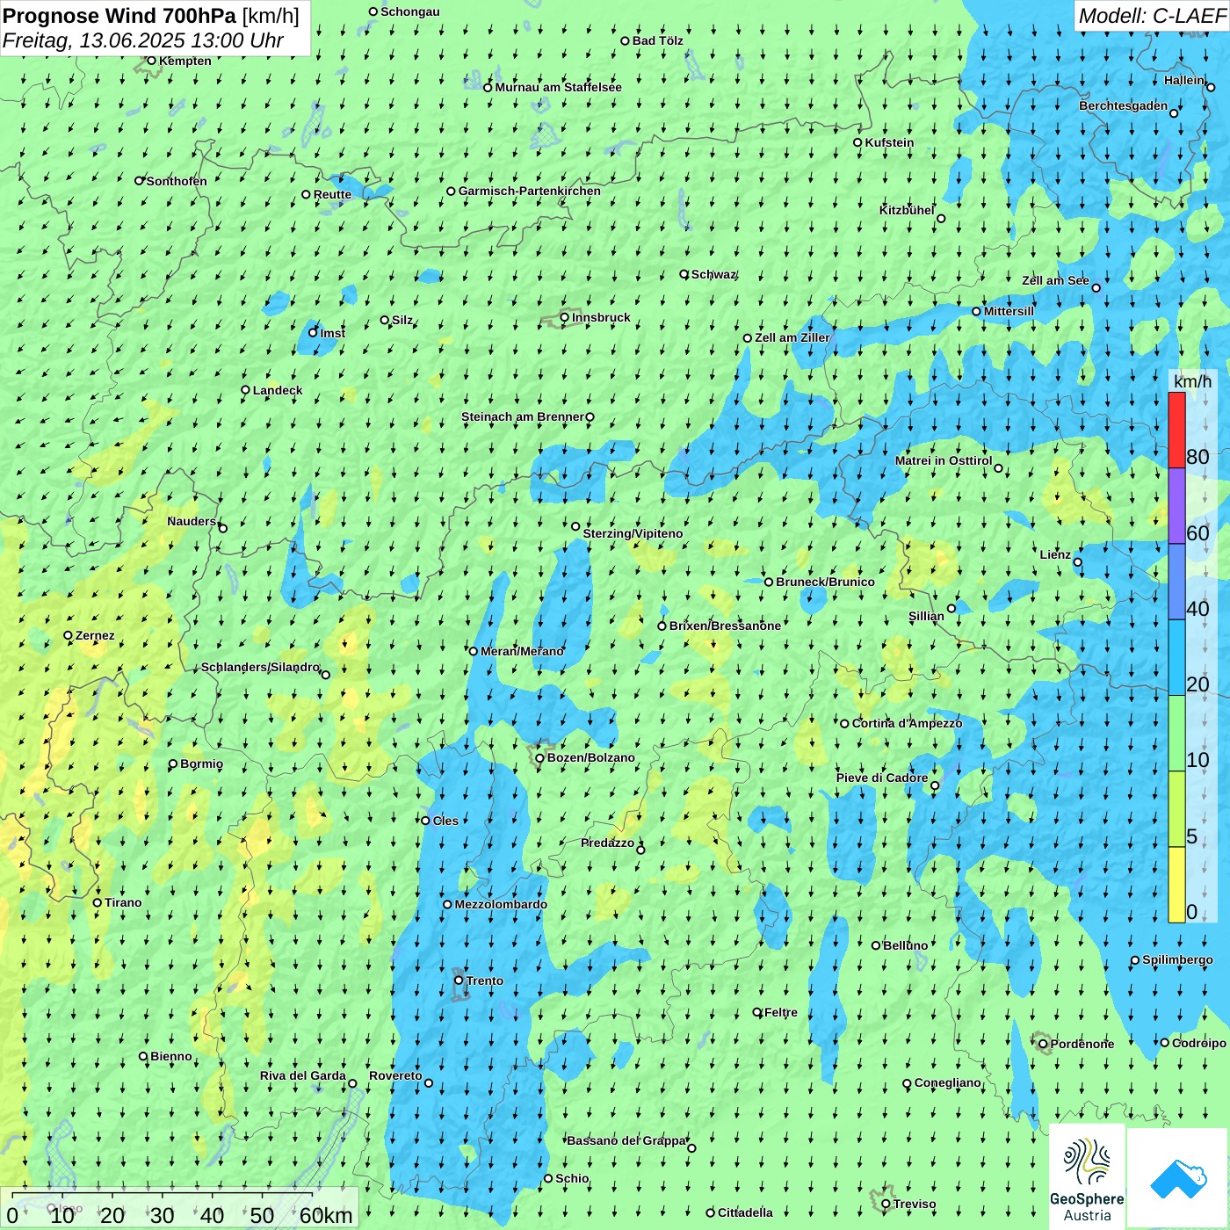The height and width of the screenshot is (1230, 1230).
Task: Click the Trento city marker
Action: click(459, 980)
